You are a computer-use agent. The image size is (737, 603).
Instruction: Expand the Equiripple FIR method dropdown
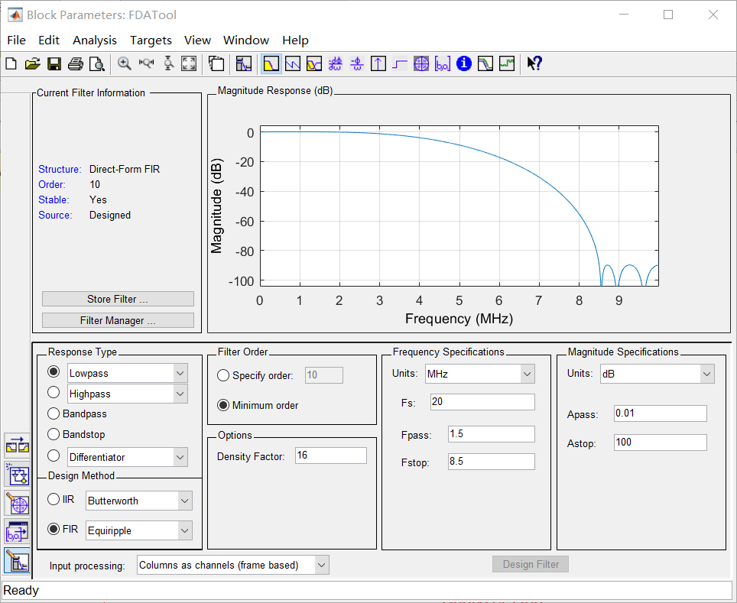tap(138, 530)
